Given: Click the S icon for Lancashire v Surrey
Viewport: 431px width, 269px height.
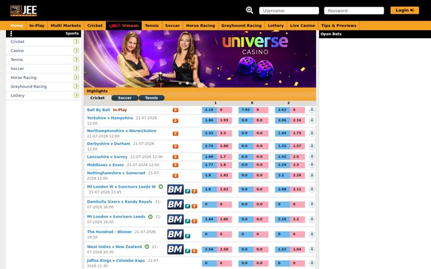Looking at the screenshot, I should 175,157.
